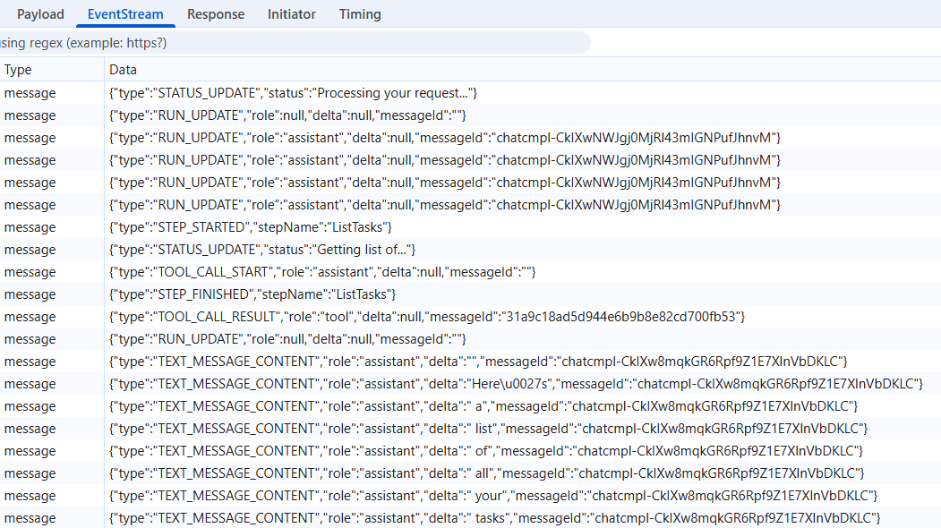Image resolution: width=941 pixels, height=528 pixels.
Task: Open the Response tab
Action: click(x=215, y=14)
